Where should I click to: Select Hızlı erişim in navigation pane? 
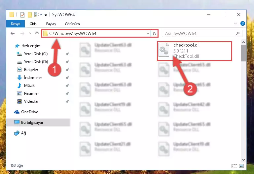pos(31,46)
